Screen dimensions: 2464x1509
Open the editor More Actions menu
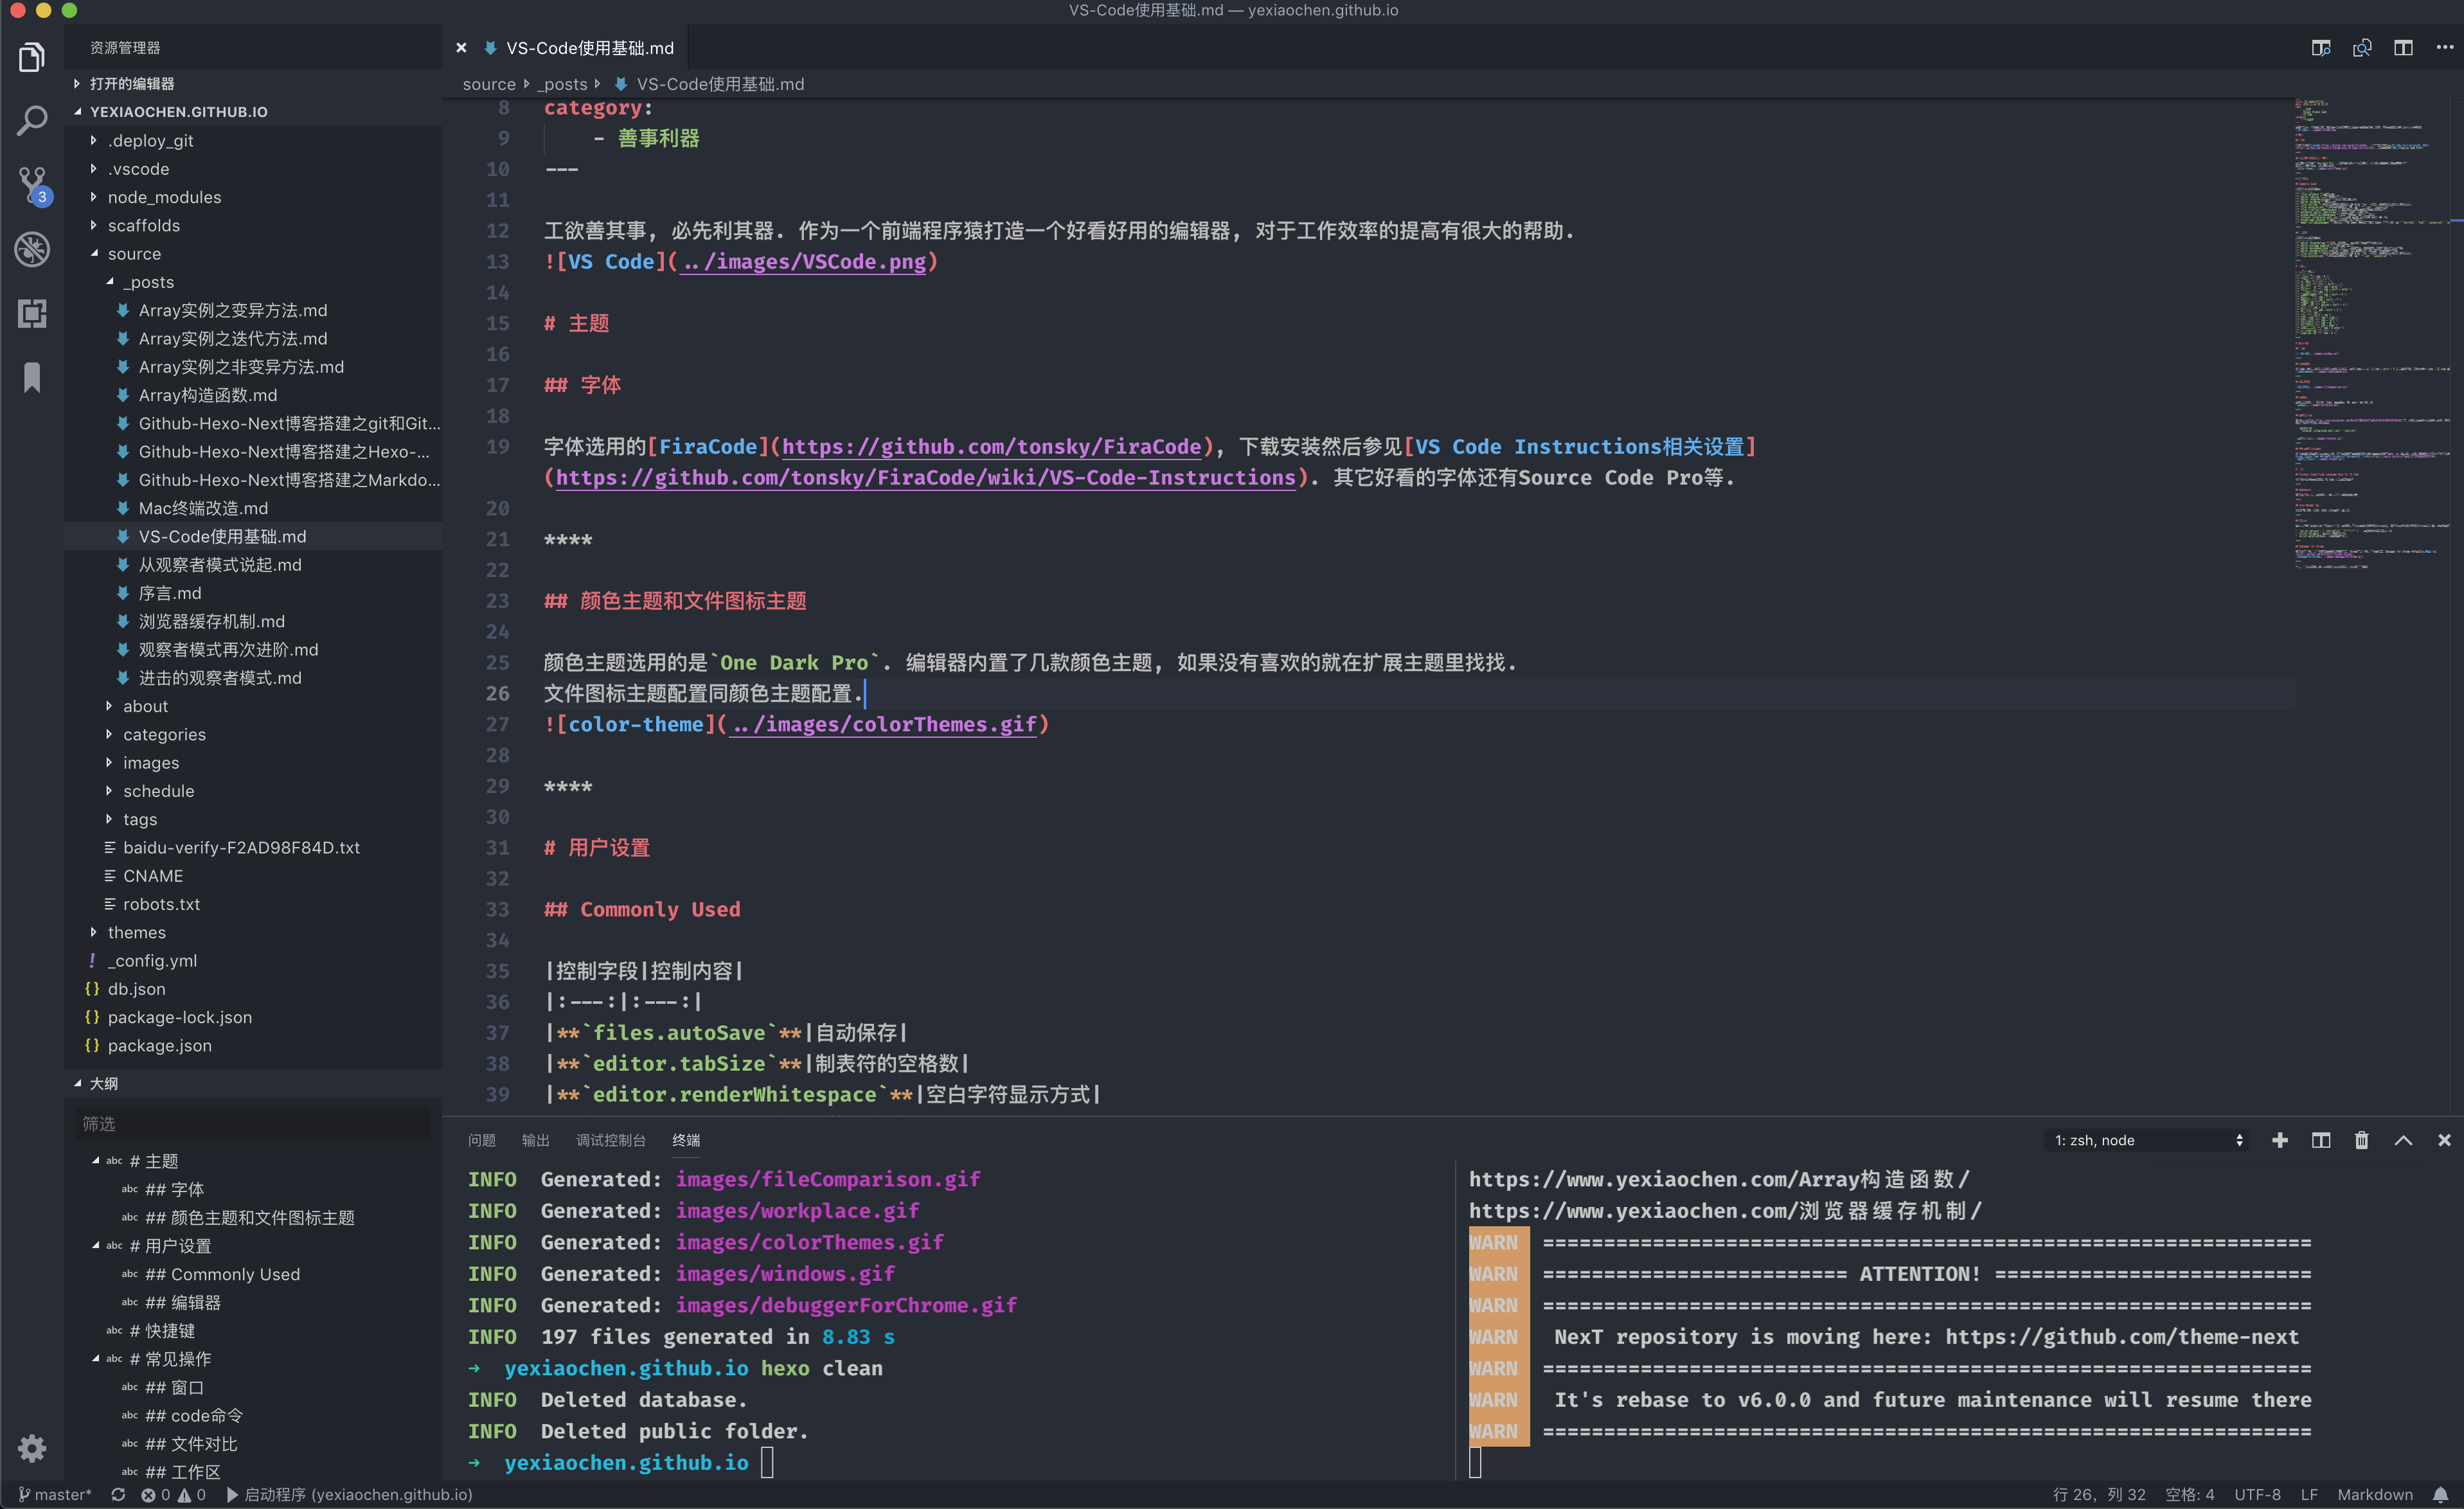coord(2444,48)
